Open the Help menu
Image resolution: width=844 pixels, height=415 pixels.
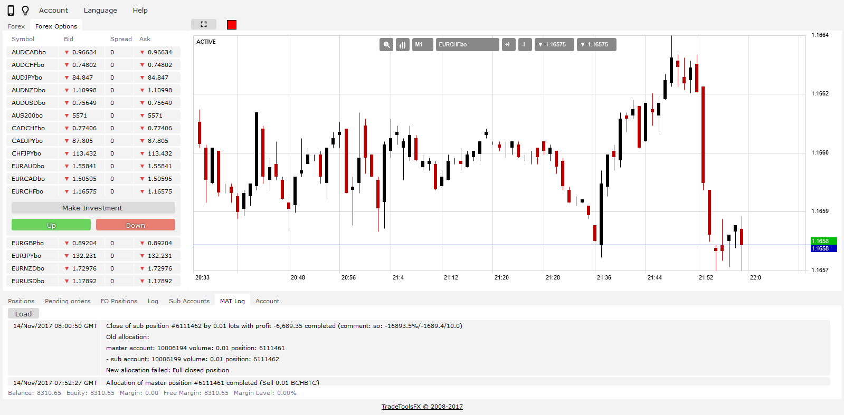tap(140, 11)
